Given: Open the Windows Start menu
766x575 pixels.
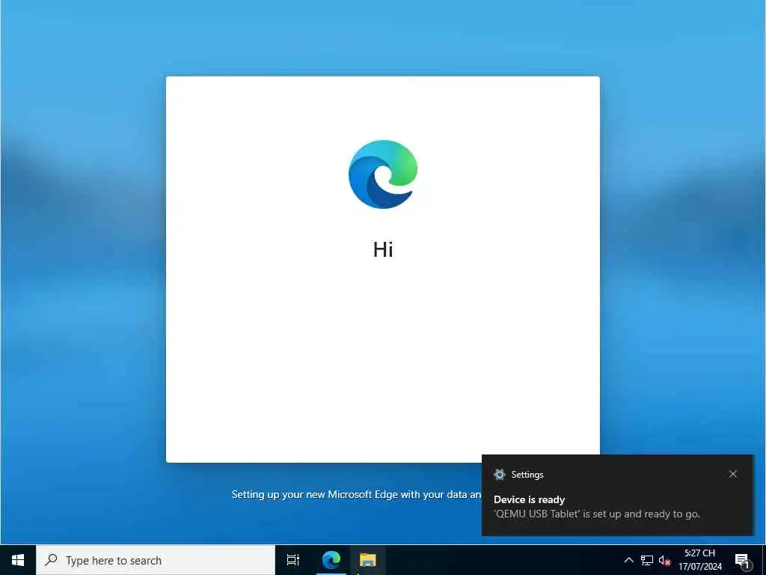Looking at the screenshot, I should pos(18,560).
